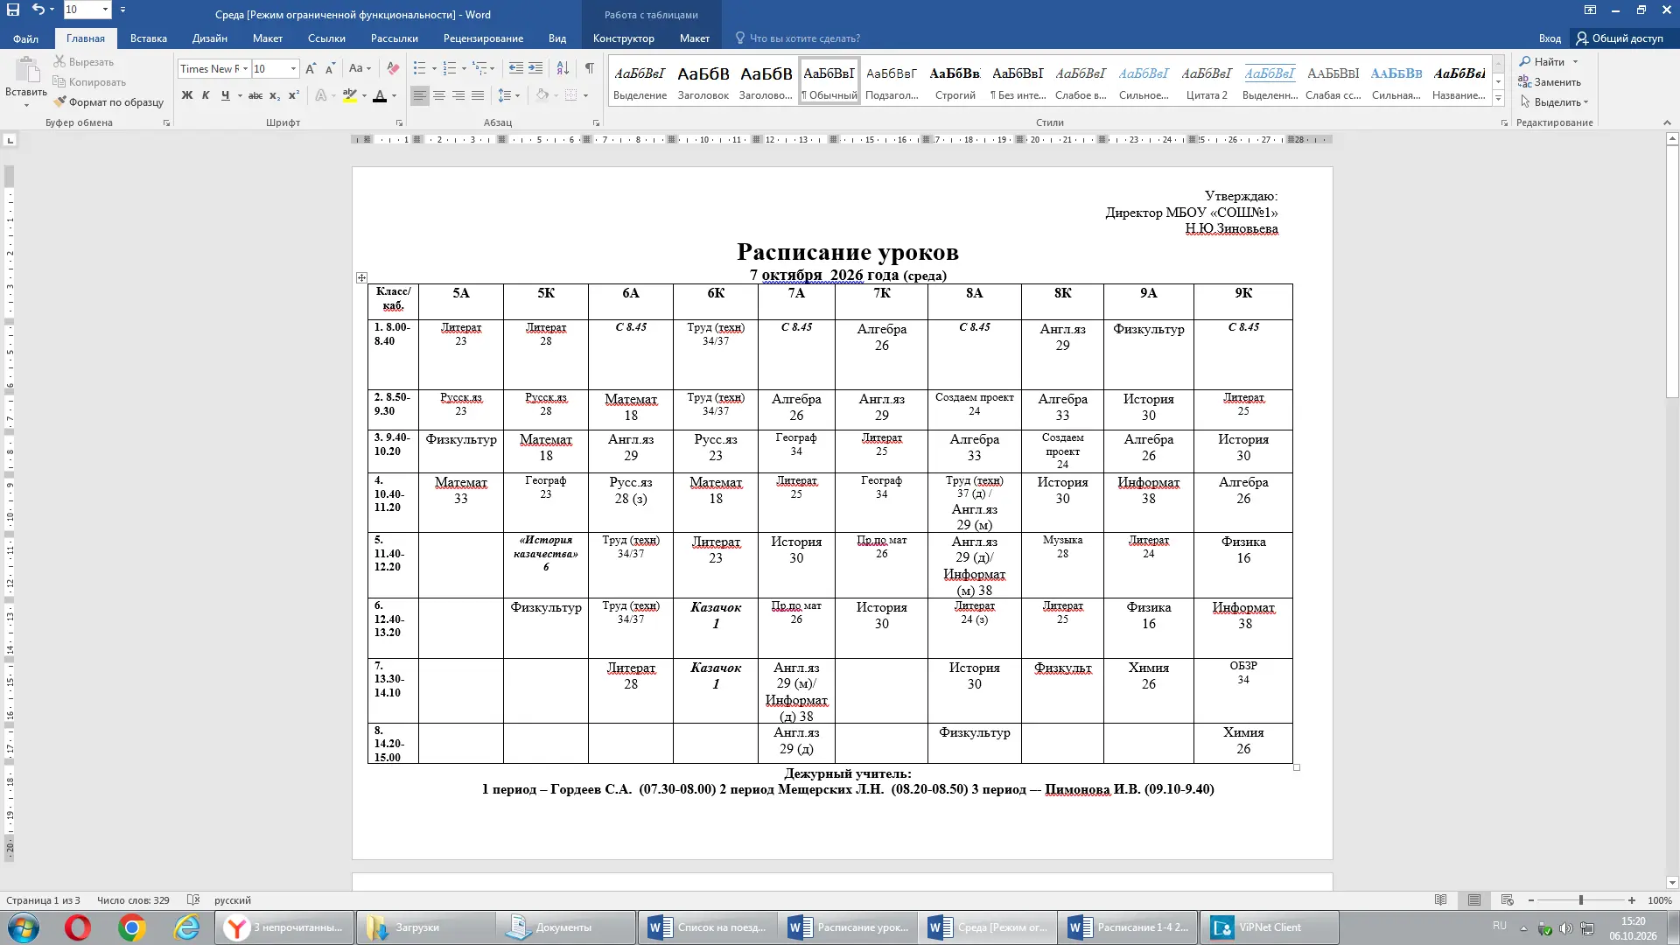Viewport: 1680px width, 945px height.
Task: Click the Заменить button
Action: tap(1550, 81)
